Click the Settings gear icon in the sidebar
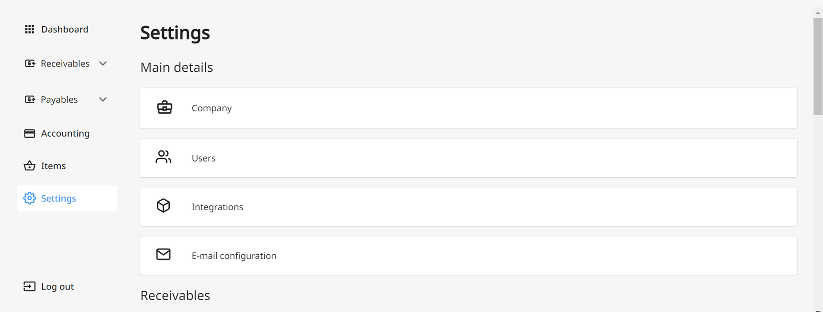Viewport: 823px width, 312px height. pos(29,198)
